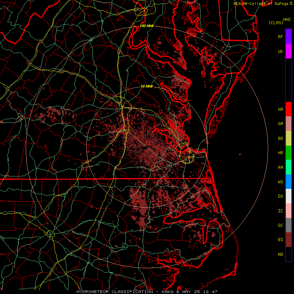Click the 'RF' legend label

[x=280, y=37]
